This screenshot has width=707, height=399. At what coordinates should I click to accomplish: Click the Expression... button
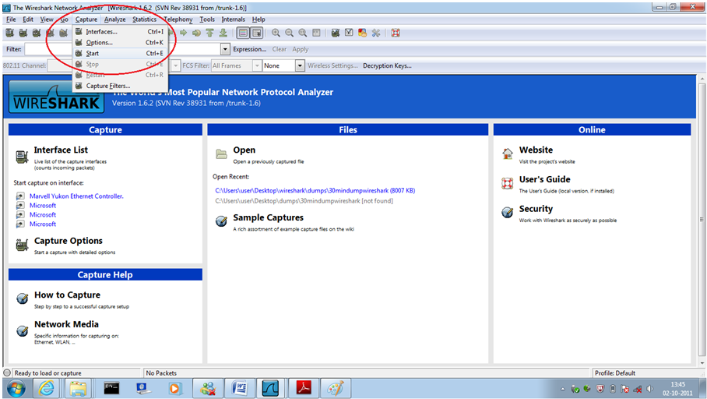(x=249, y=49)
